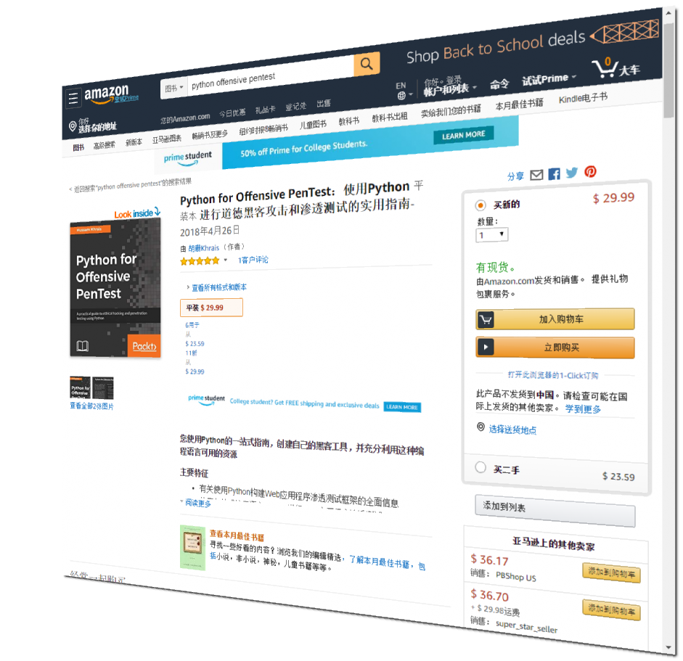Click the Add to Cart yellow button
The height and width of the screenshot is (661, 683).
(555, 319)
